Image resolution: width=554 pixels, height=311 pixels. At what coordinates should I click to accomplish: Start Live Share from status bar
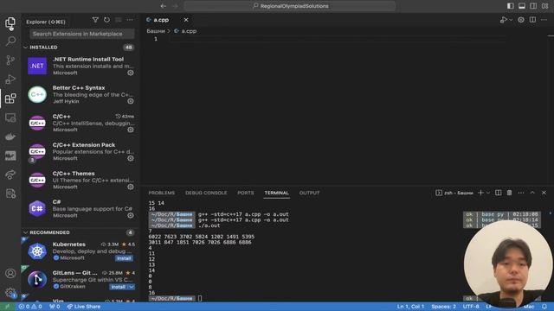point(84,307)
